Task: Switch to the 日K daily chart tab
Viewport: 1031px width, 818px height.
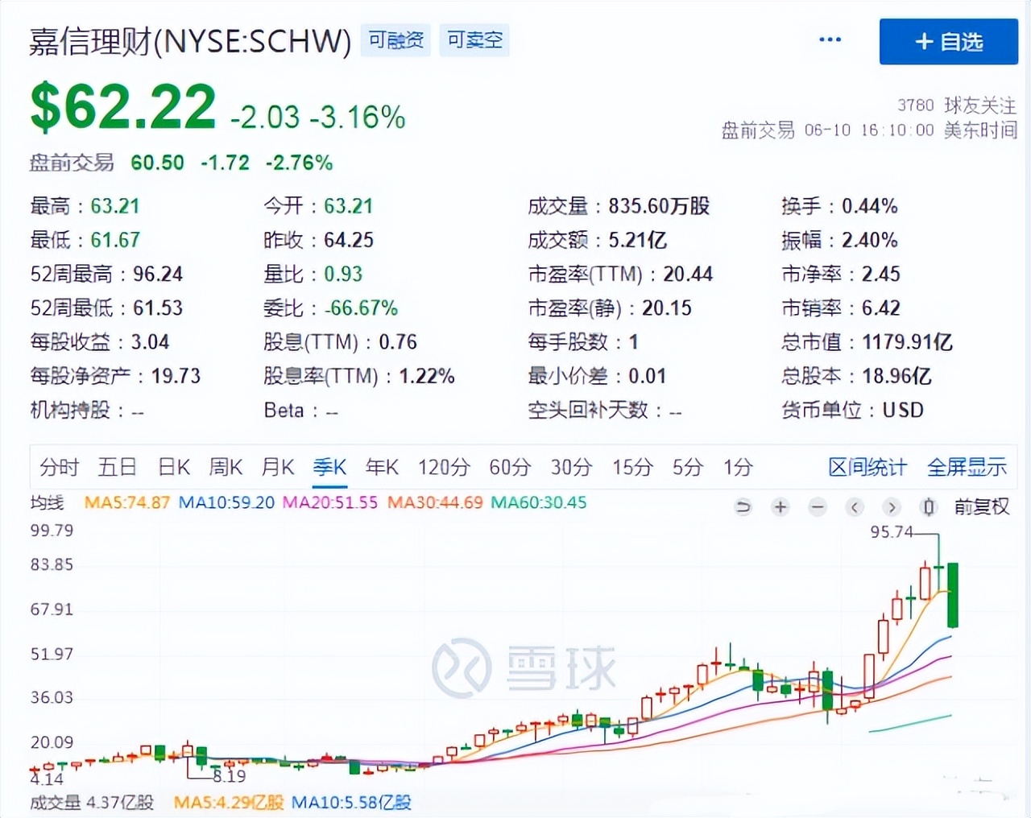Action: pos(172,467)
